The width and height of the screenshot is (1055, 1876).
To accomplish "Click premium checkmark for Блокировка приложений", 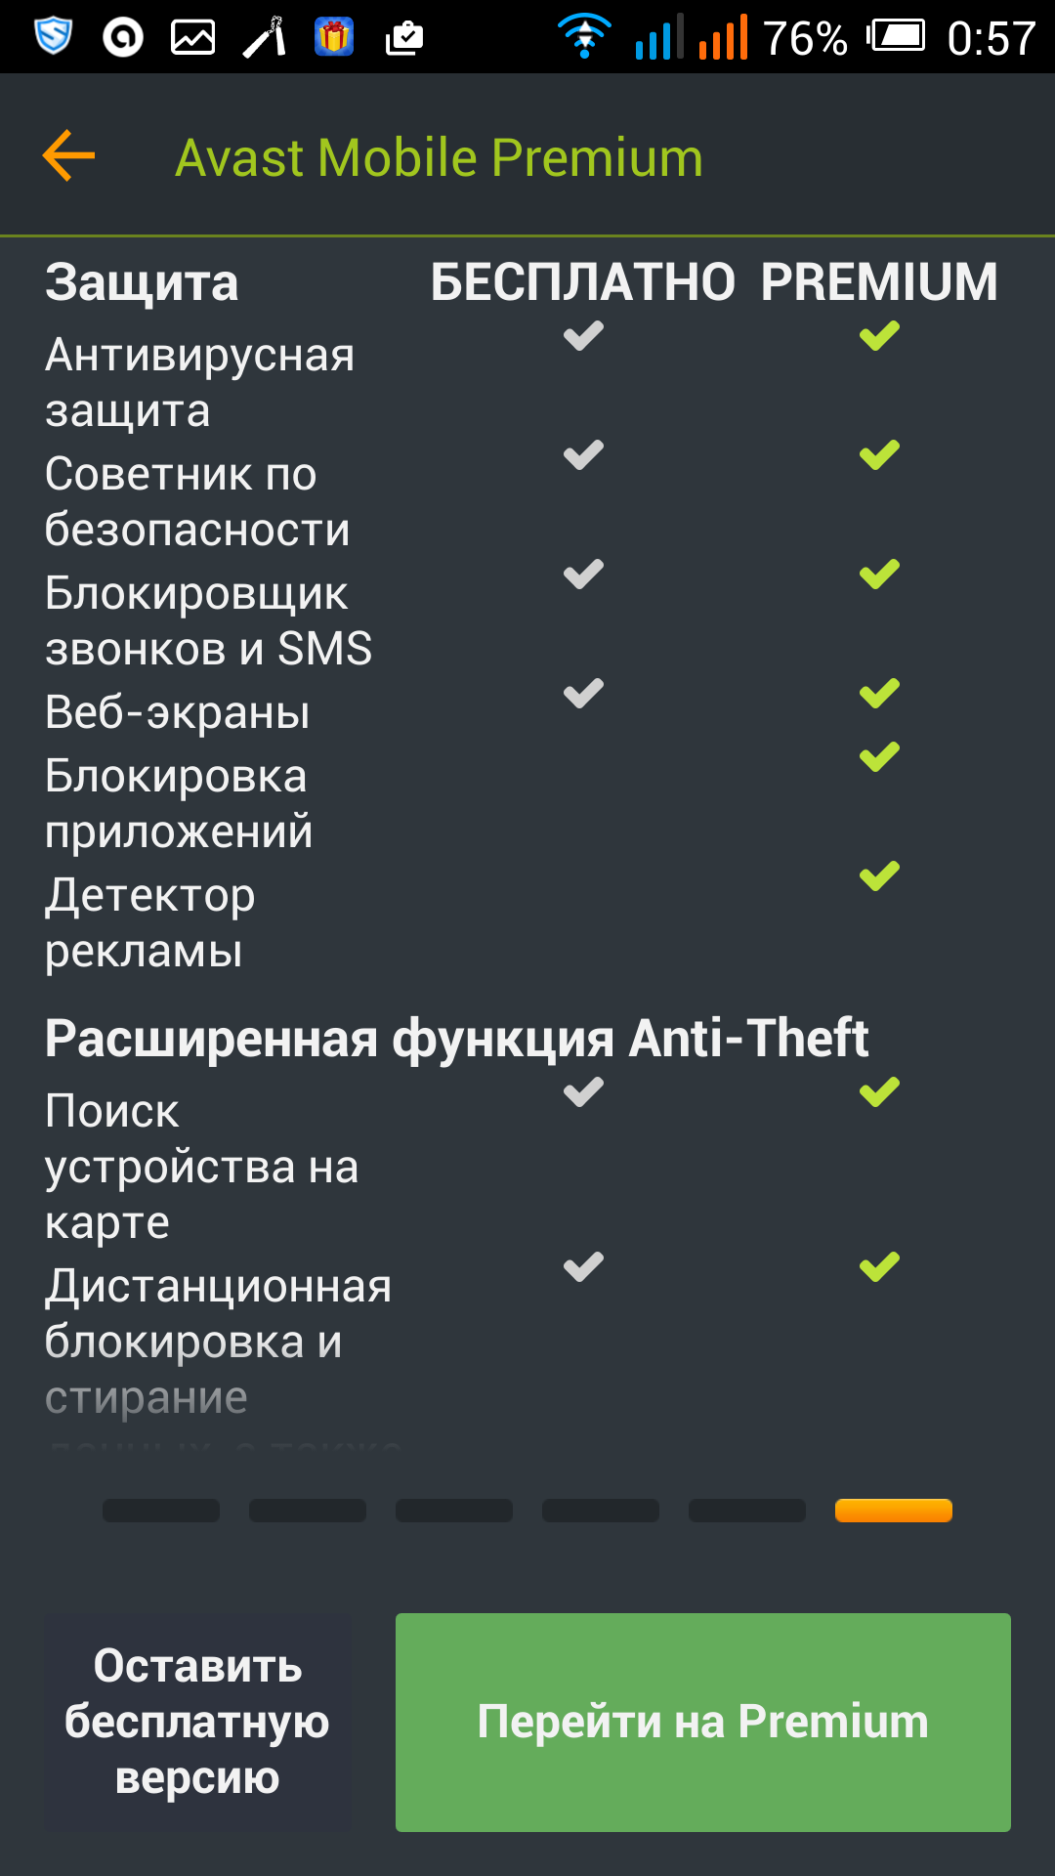I will click(x=879, y=756).
